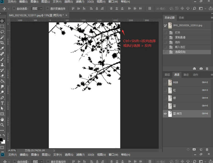This screenshot has height=163, width=213.
Task: Select the 载入选区 history state
Action: point(187,47)
